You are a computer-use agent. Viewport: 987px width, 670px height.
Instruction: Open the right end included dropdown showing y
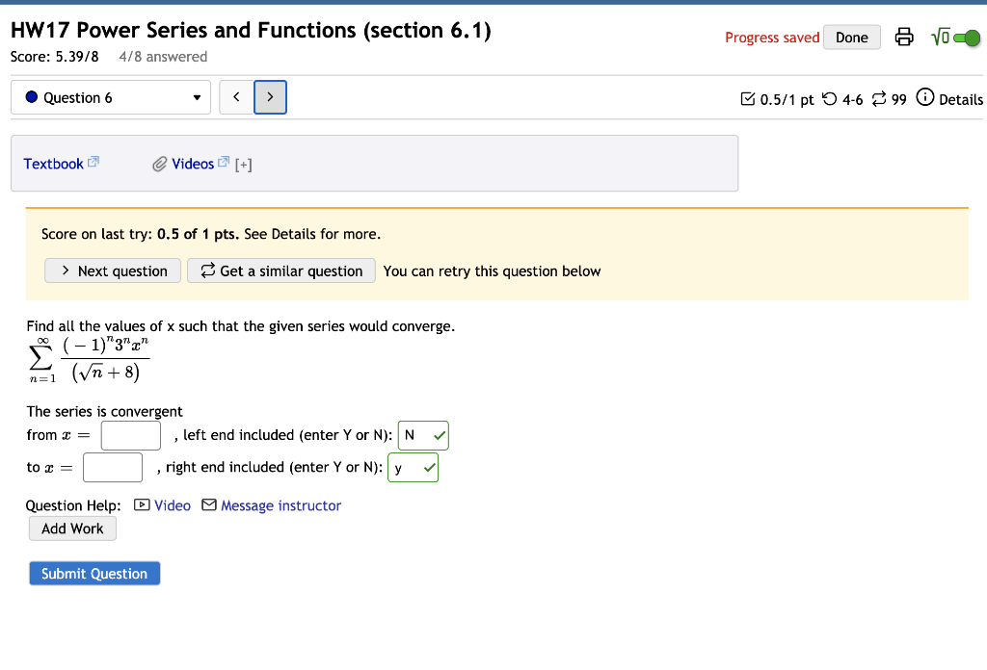click(413, 467)
